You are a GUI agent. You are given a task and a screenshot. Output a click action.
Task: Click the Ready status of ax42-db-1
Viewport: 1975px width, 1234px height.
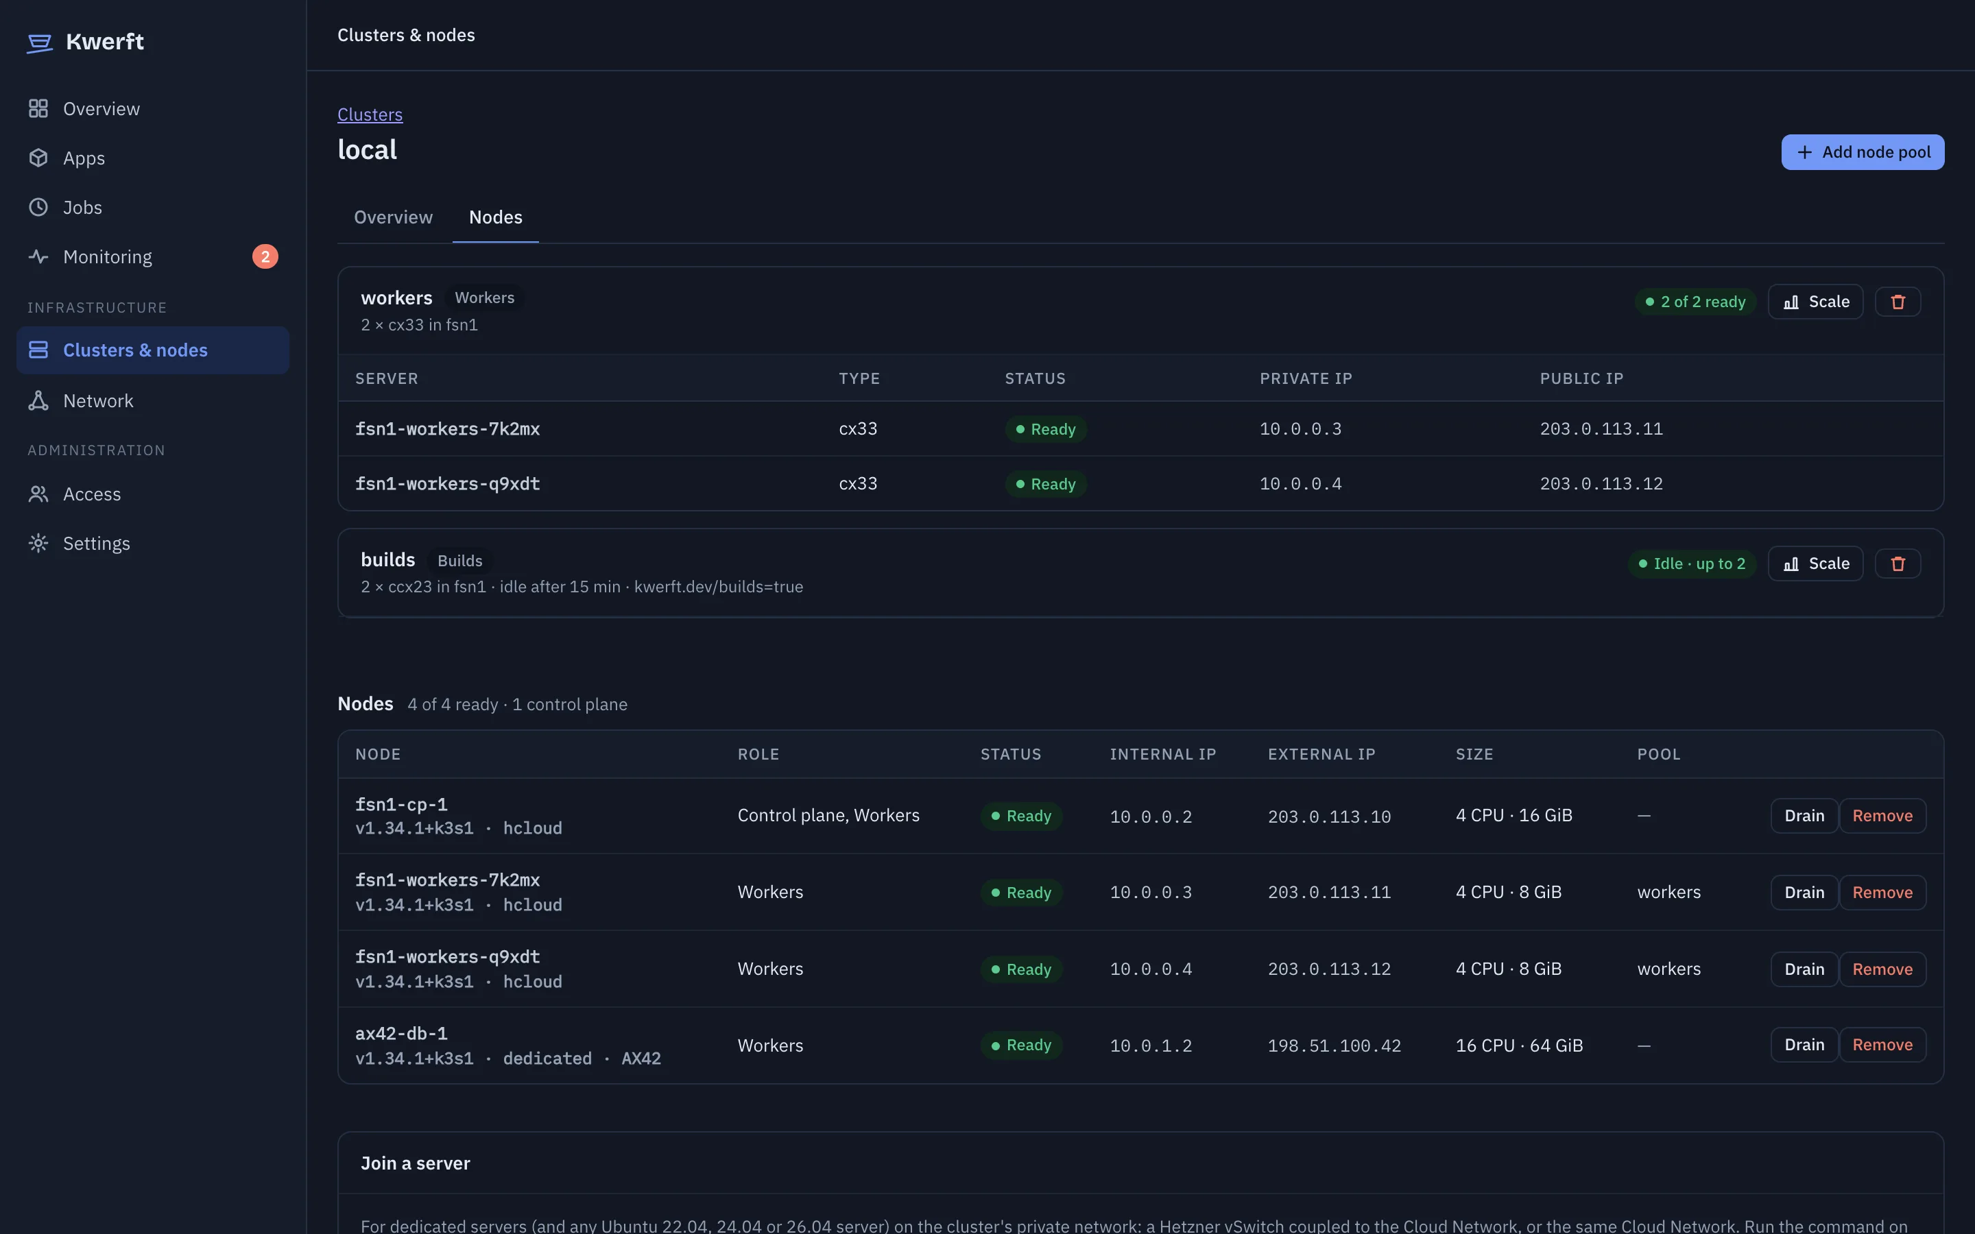pos(1021,1045)
